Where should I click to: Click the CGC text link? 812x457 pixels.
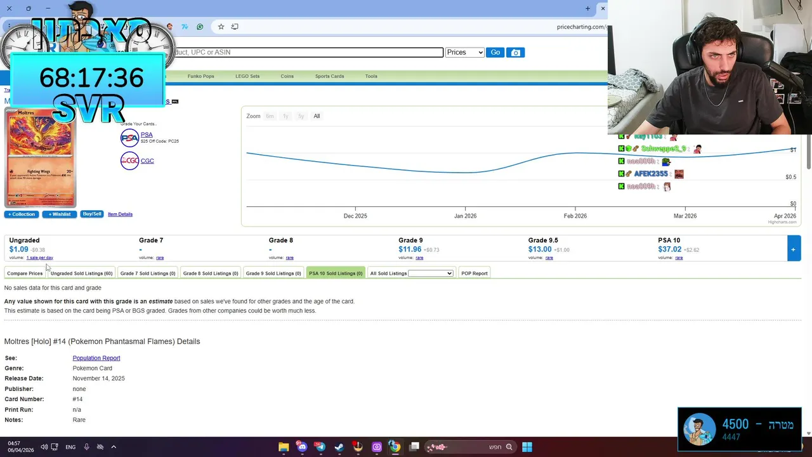[x=147, y=161]
